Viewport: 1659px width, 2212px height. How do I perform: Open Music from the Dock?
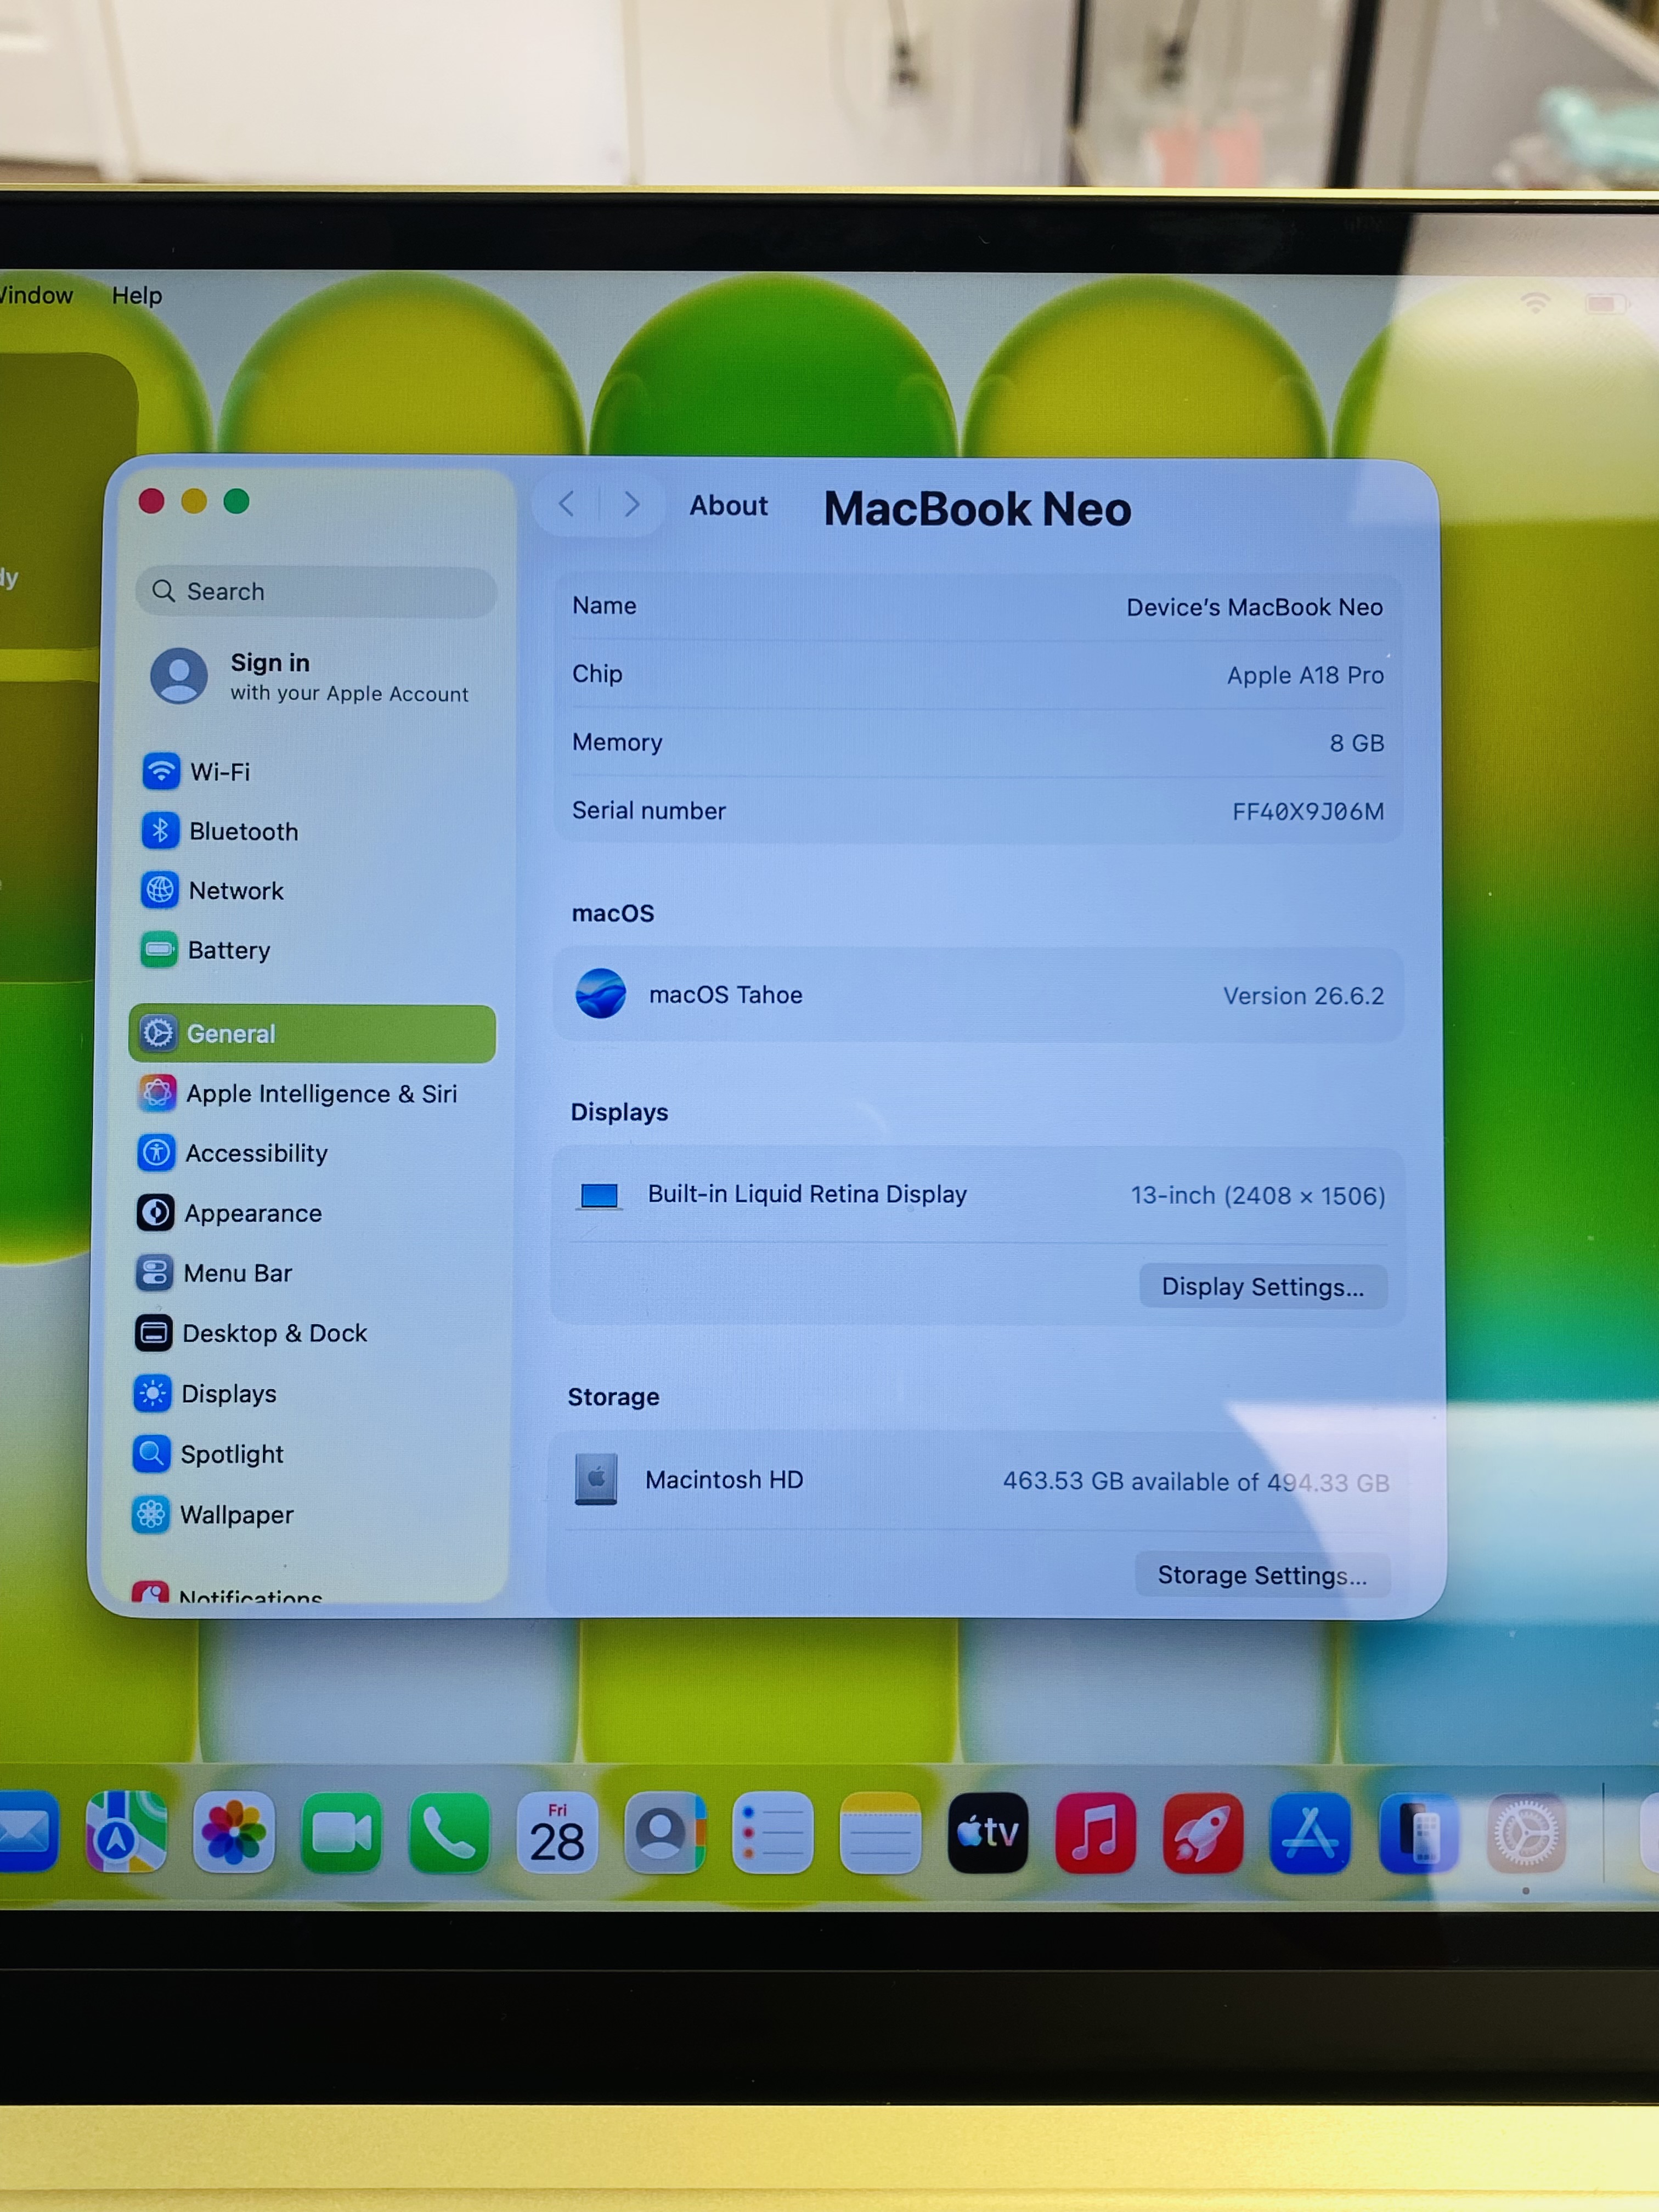pos(1095,1832)
